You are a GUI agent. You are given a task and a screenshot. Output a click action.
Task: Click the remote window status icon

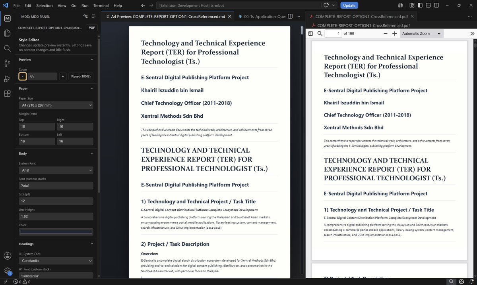(x=5, y=281)
